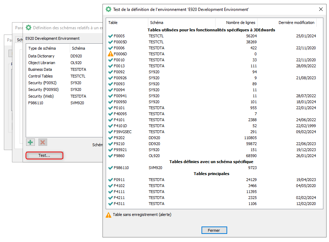The image size is (329, 242).
Task: Click the F0006D table name
Action: (120, 54)
